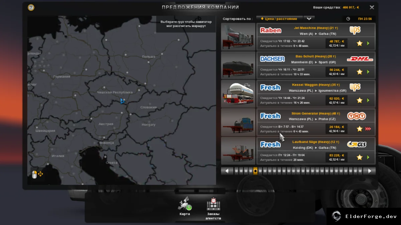Screen dimensions: 401x225
Task: Accept Laufband Säge job green arrow
Action: point(368,157)
